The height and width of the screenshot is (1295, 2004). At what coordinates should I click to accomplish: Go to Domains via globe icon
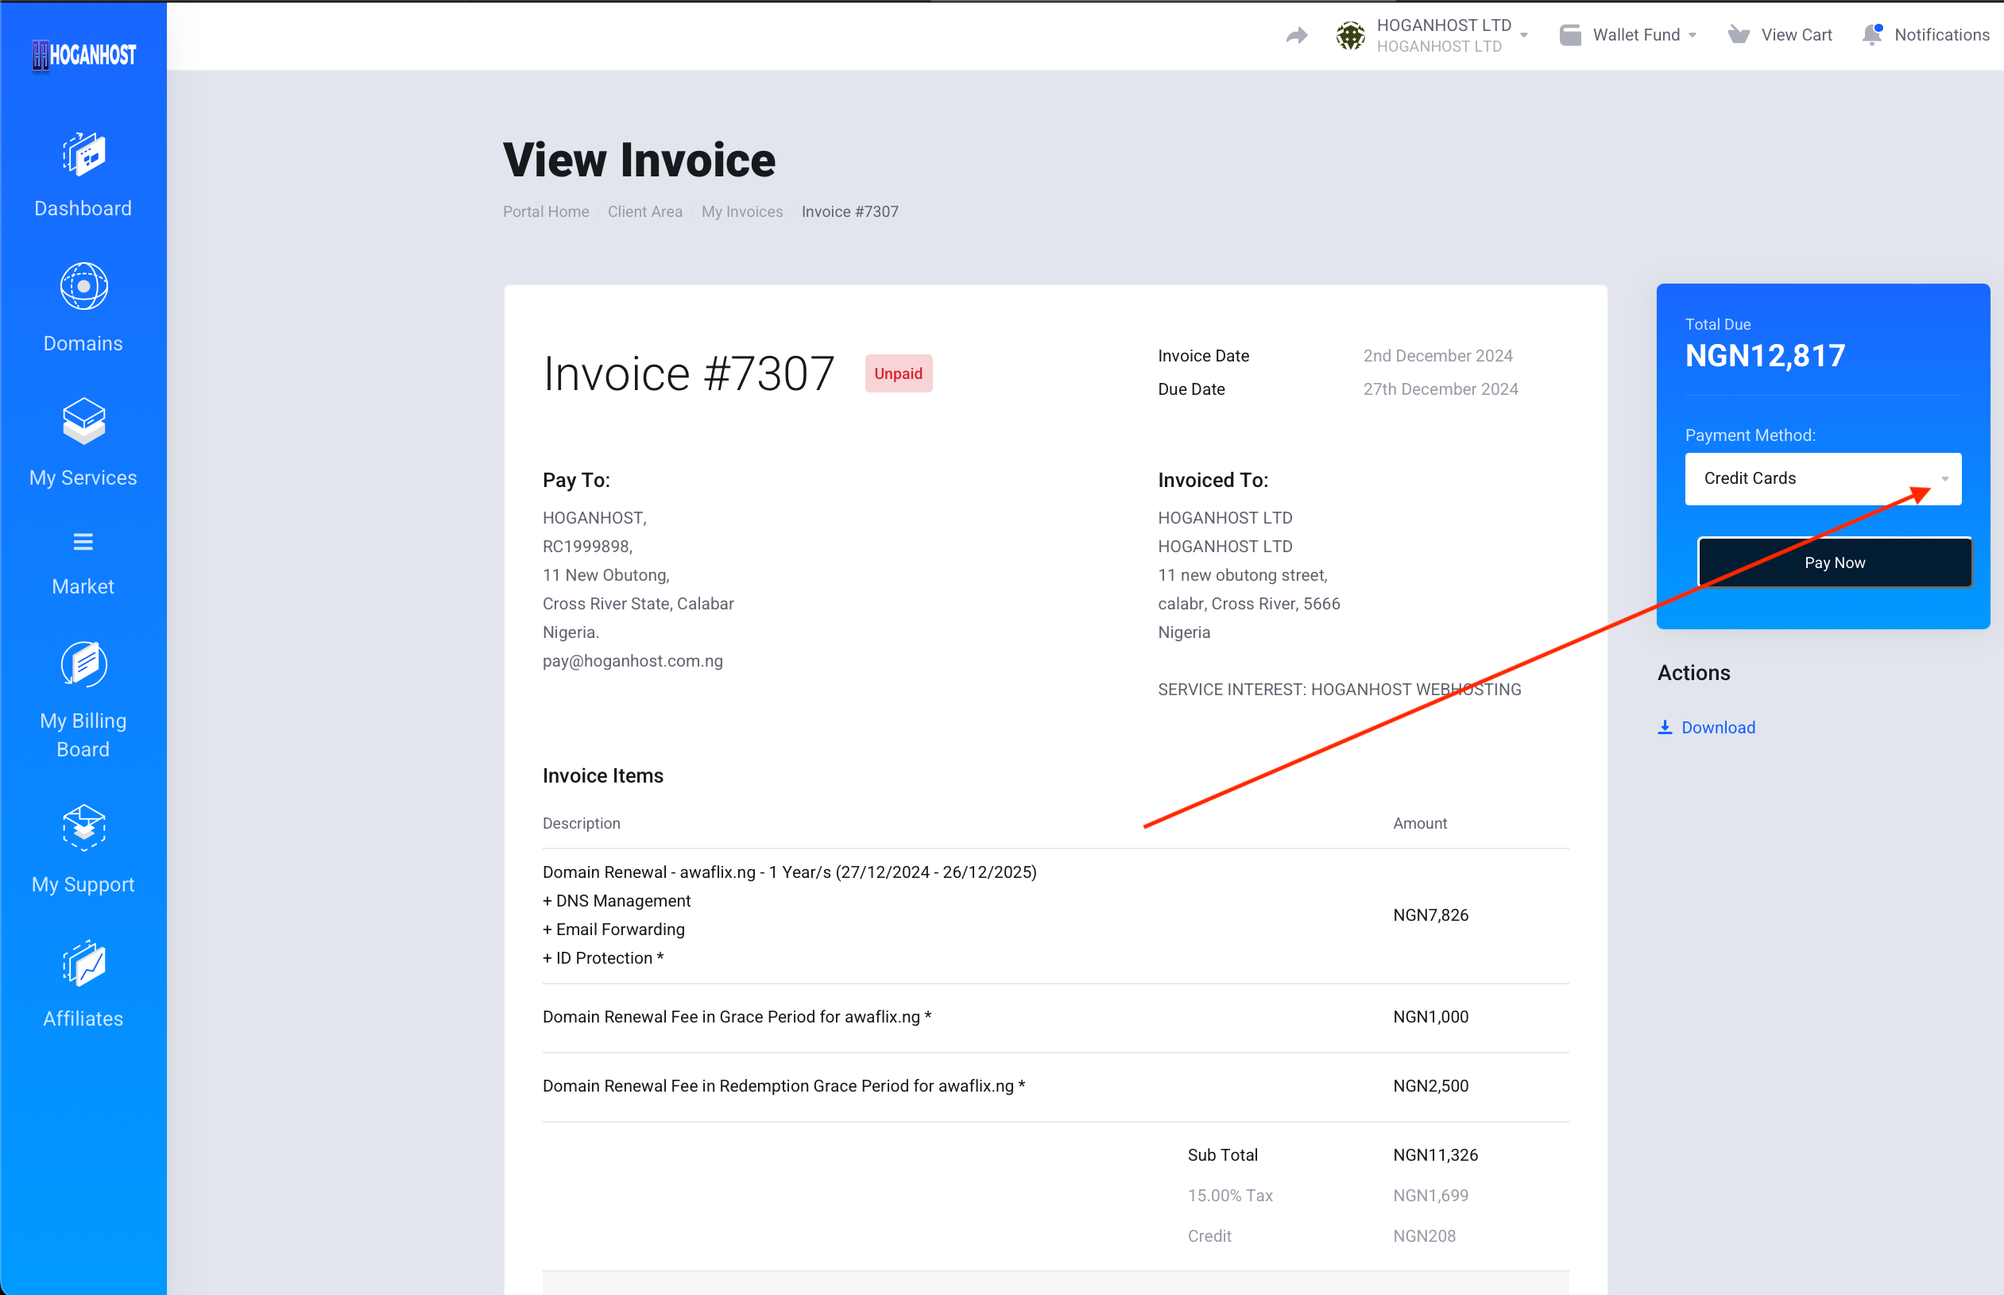pos(83,286)
